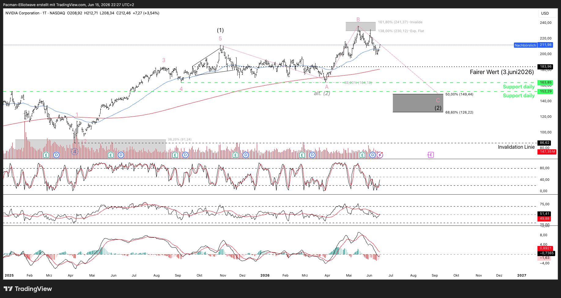Click the blue dividend D marker in December 2025

246,155
